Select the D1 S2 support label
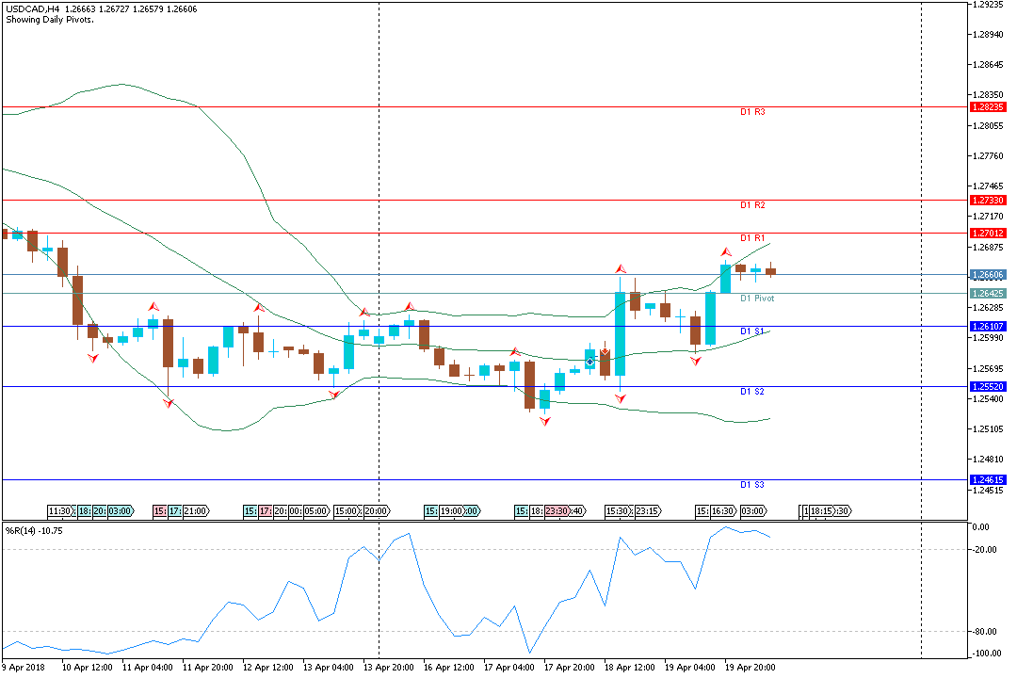This screenshot has height=678, width=1017. point(752,391)
